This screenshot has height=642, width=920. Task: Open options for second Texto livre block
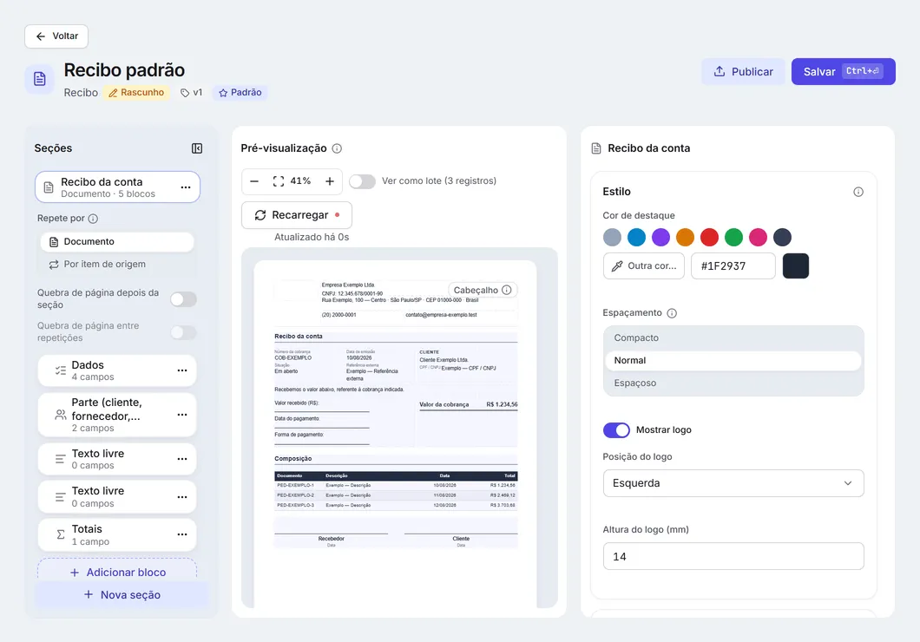182,497
